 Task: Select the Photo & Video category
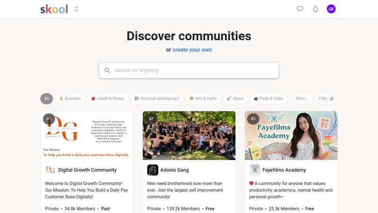point(268,98)
